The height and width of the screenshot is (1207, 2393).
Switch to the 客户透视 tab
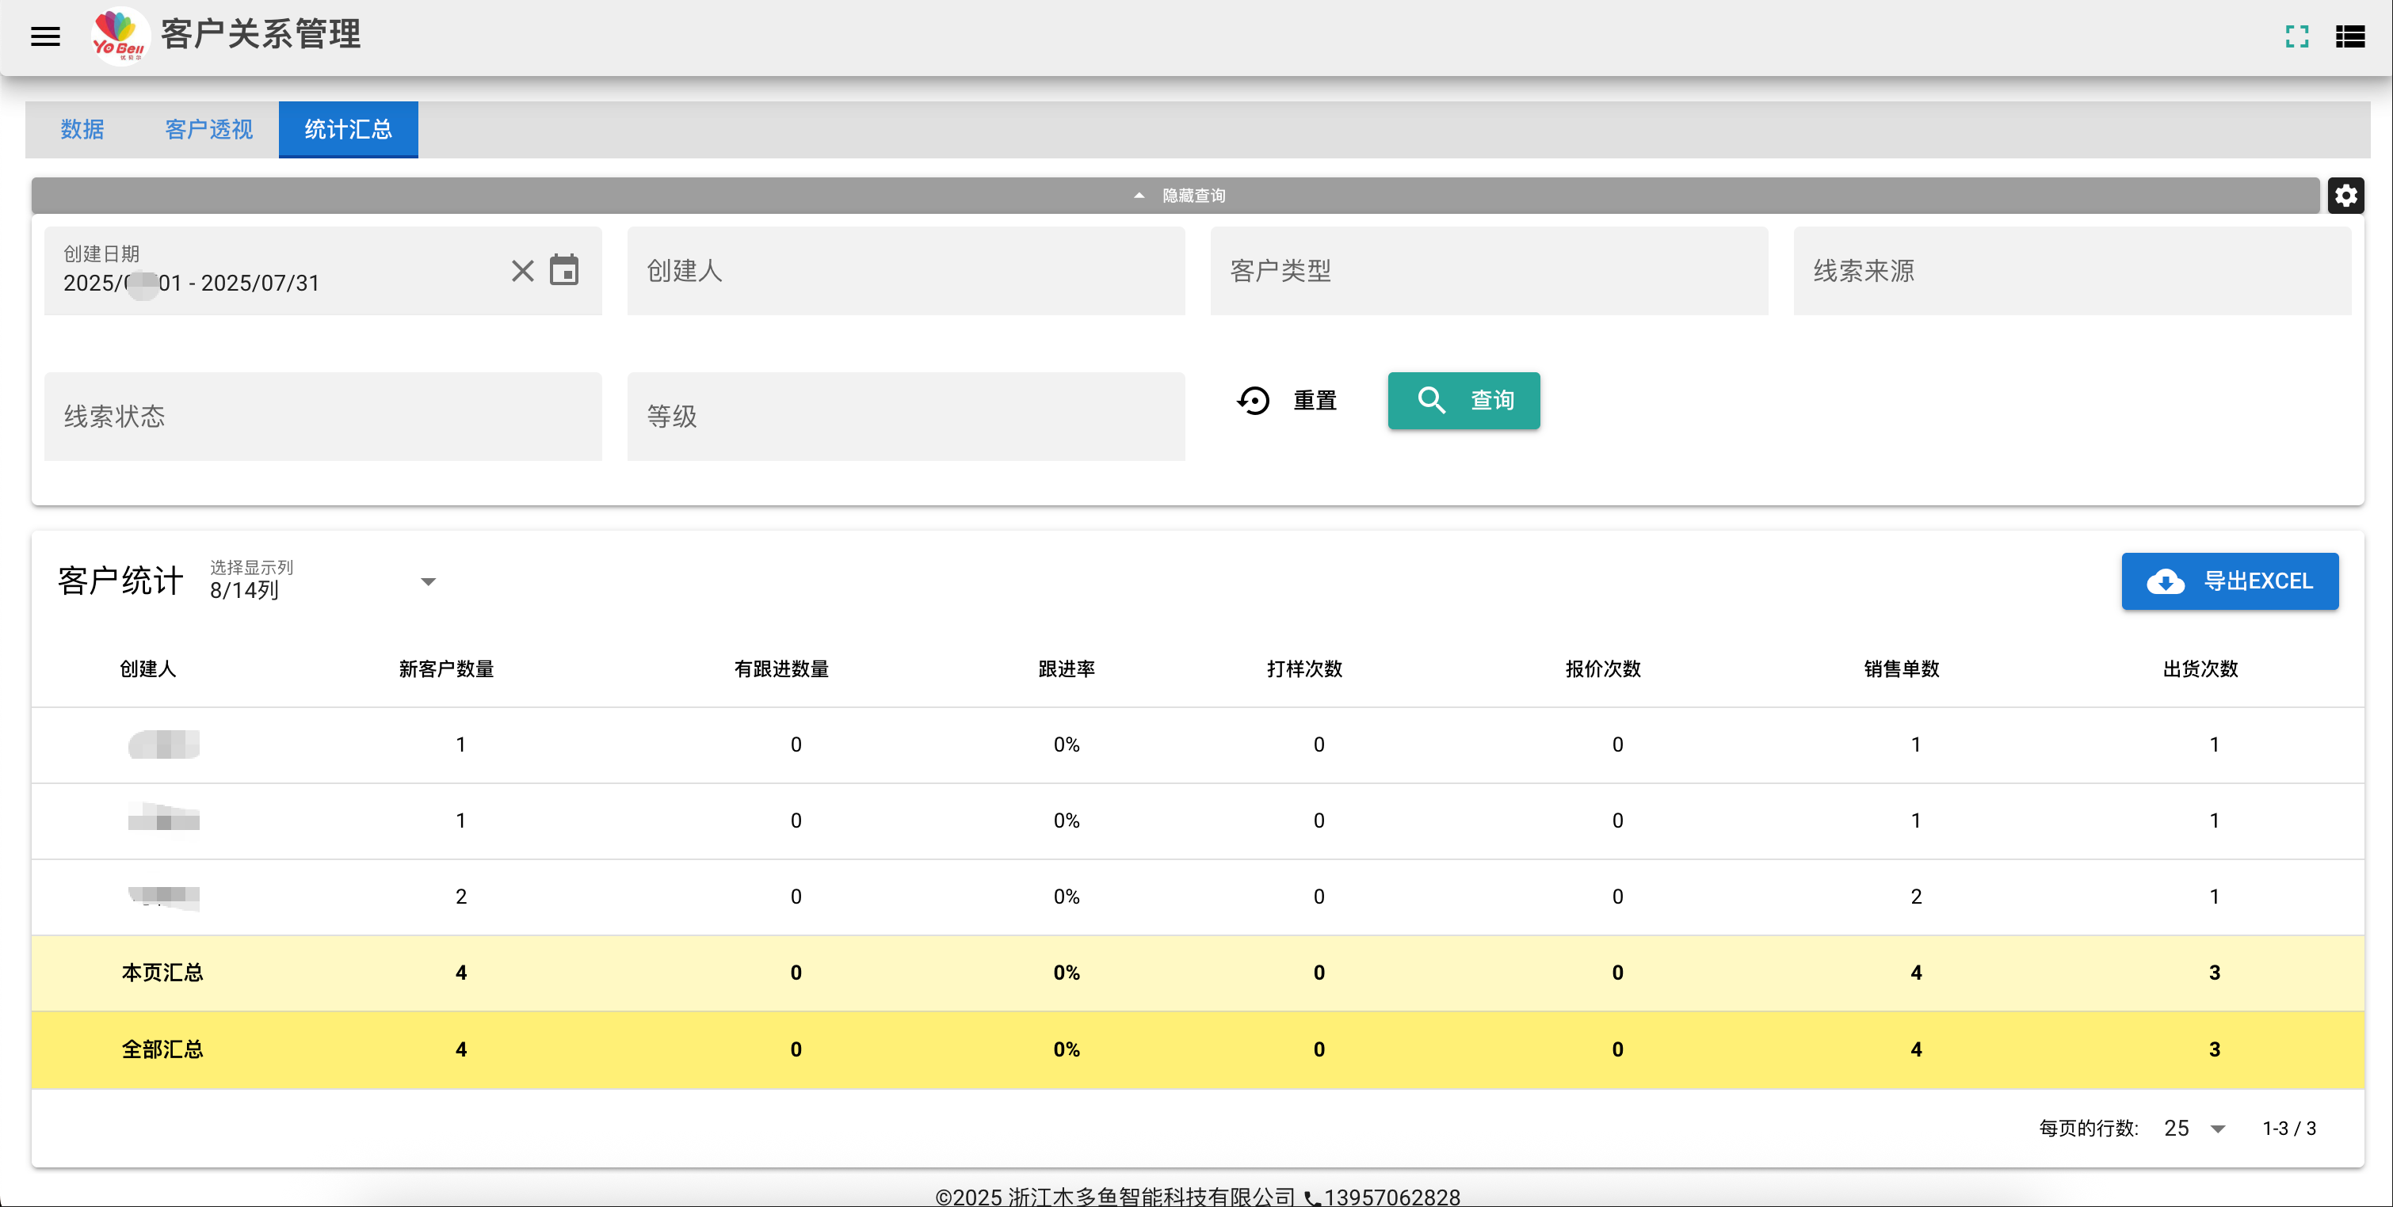209,129
